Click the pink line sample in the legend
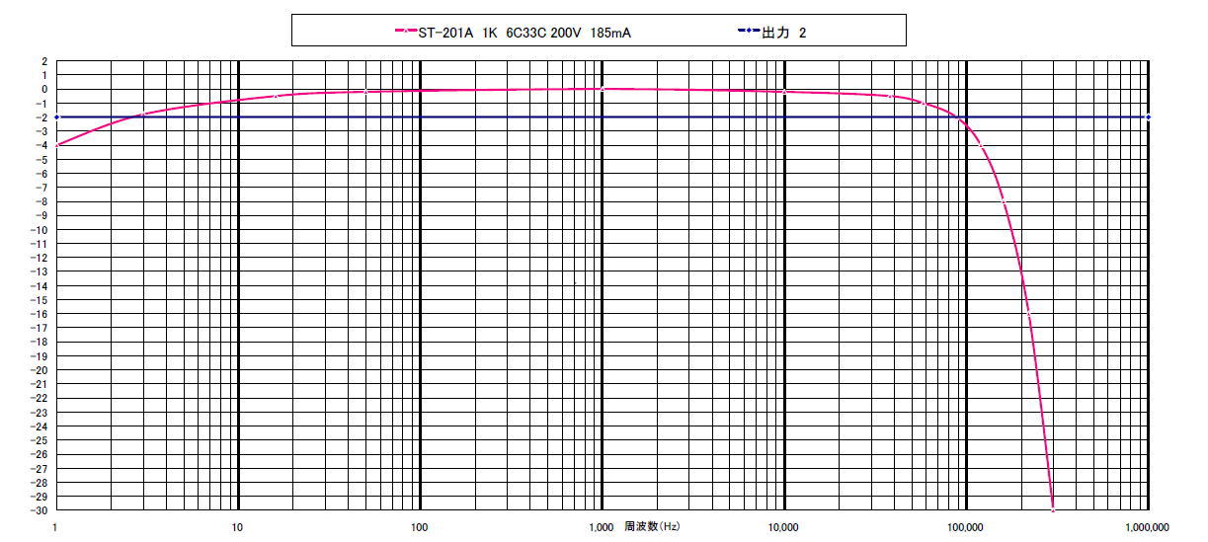1208x542 pixels. point(406,32)
